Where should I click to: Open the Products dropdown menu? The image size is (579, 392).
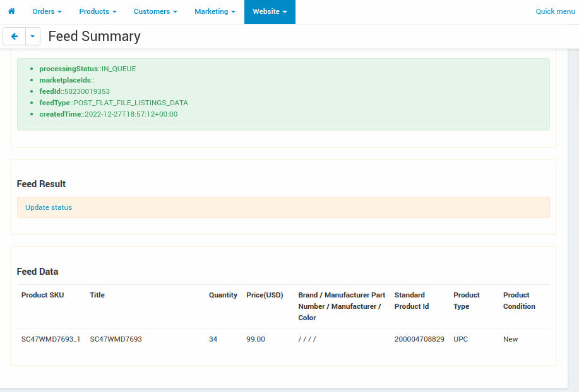97,11
